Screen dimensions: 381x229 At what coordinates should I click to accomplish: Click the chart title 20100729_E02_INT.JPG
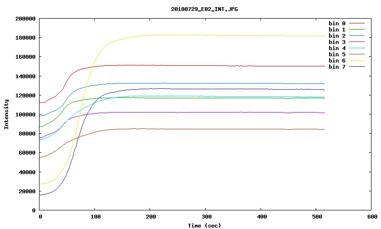pyautogui.click(x=204, y=9)
